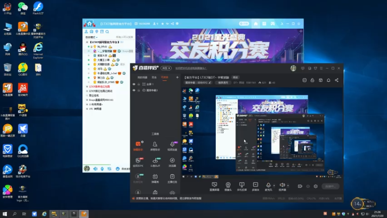Expand the red LT3CF新养老红包局 channel
Screen dimensions: 387x218
point(87,87)
